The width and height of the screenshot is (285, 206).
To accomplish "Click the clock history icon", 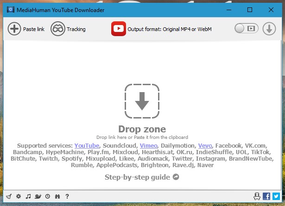I will pyautogui.click(x=48, y=196).
